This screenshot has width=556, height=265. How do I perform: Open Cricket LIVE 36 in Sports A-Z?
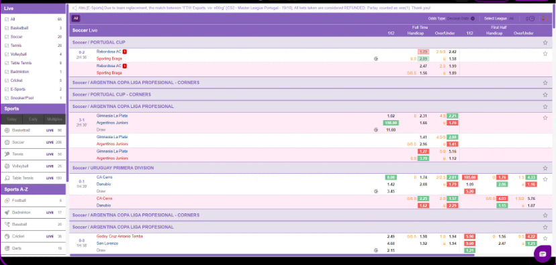(x=33, y=236)
